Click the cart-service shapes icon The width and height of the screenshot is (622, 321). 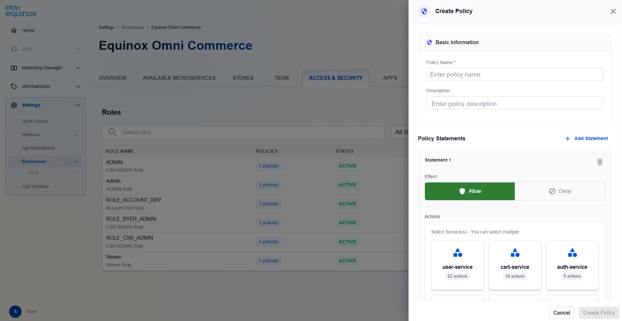[x=515, y=253]
